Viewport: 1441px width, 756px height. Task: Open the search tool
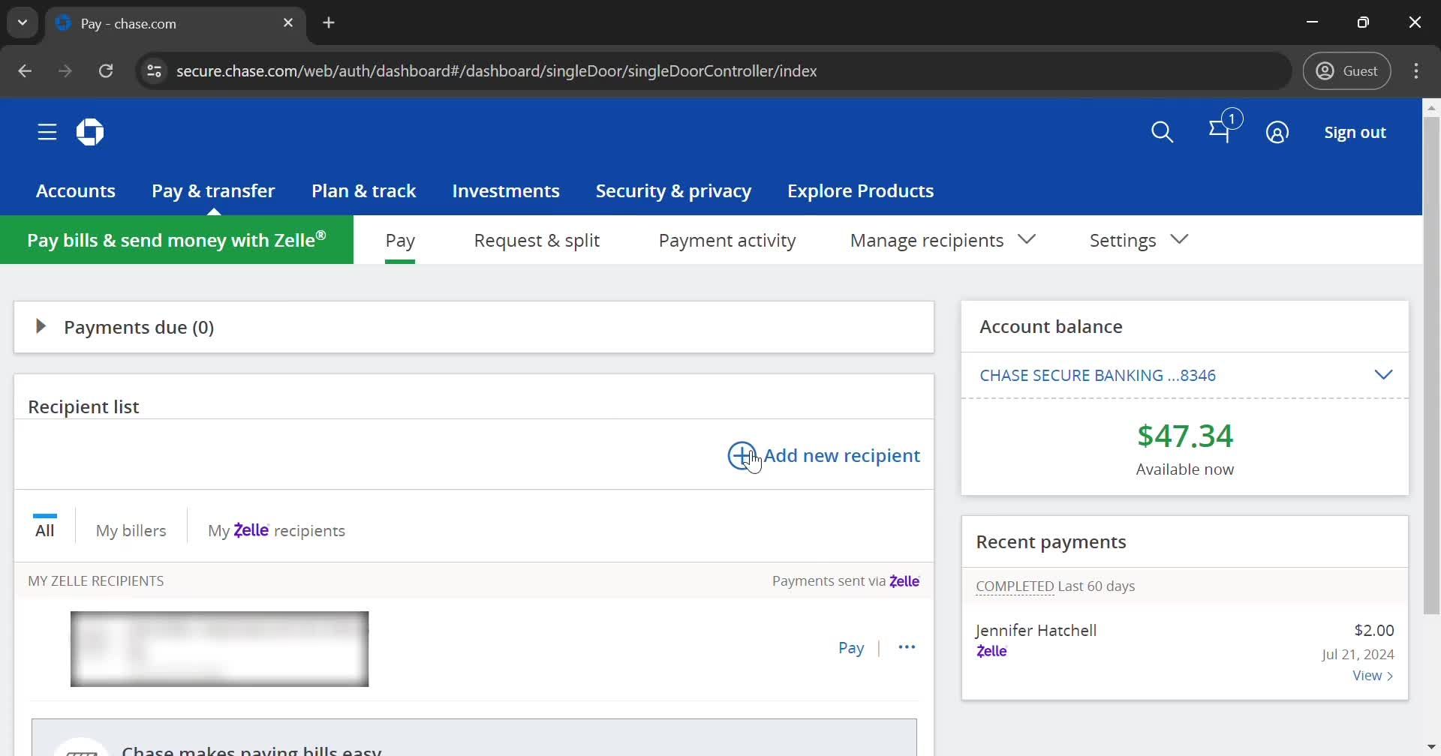[1162, 132]
